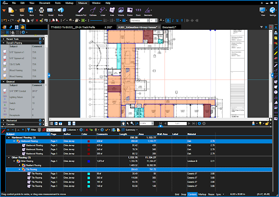Click the blue Other Flooring color swatch

pyautogui.click(x=89, y=161)
